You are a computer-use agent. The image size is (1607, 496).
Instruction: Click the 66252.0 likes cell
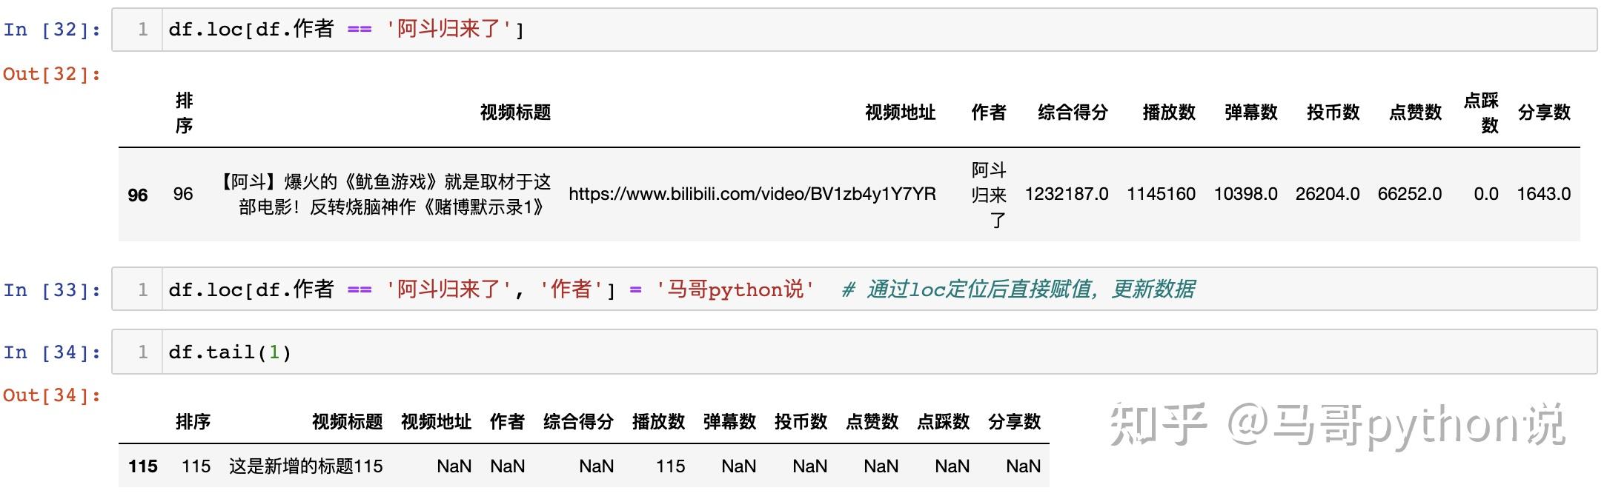coord(1409,194)
